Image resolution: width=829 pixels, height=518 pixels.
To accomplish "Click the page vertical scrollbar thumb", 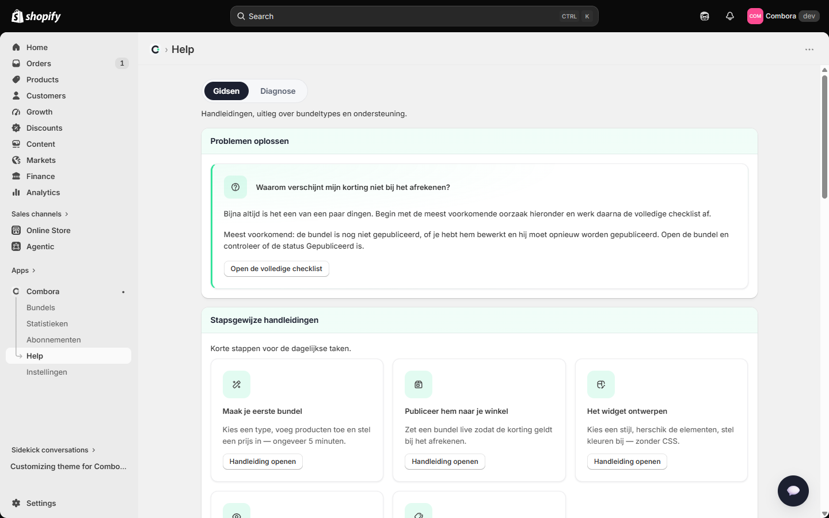I will coord(824,137).
